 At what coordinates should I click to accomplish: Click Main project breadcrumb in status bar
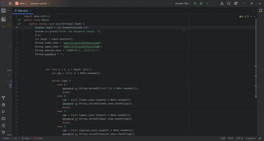point(6,138)
